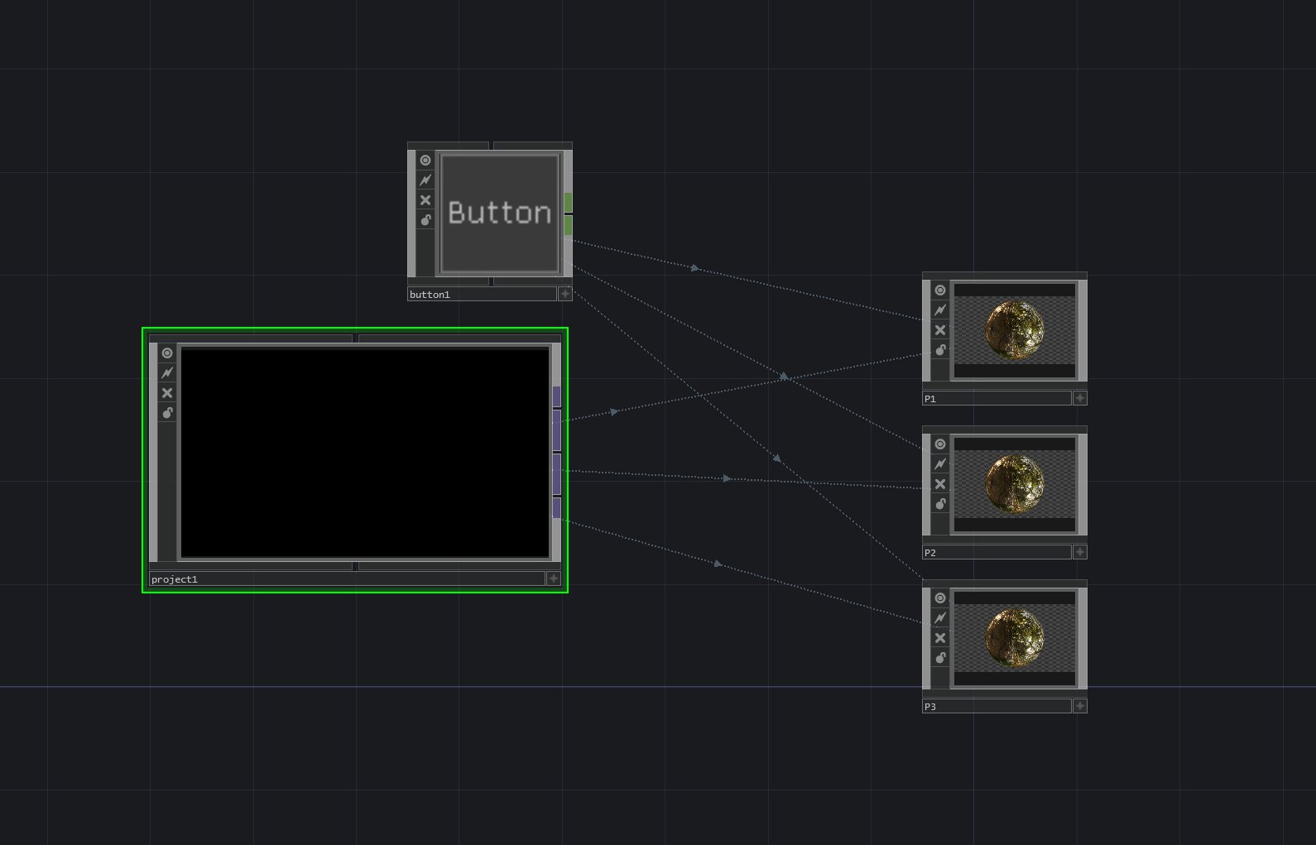Click the top green output connector on button1
The height and width of the screenshot is (845, 1316).
click(569, 203)
